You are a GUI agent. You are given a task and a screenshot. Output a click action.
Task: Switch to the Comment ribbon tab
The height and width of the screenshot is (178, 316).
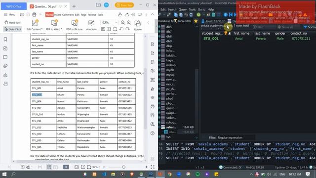click(68, 15)
